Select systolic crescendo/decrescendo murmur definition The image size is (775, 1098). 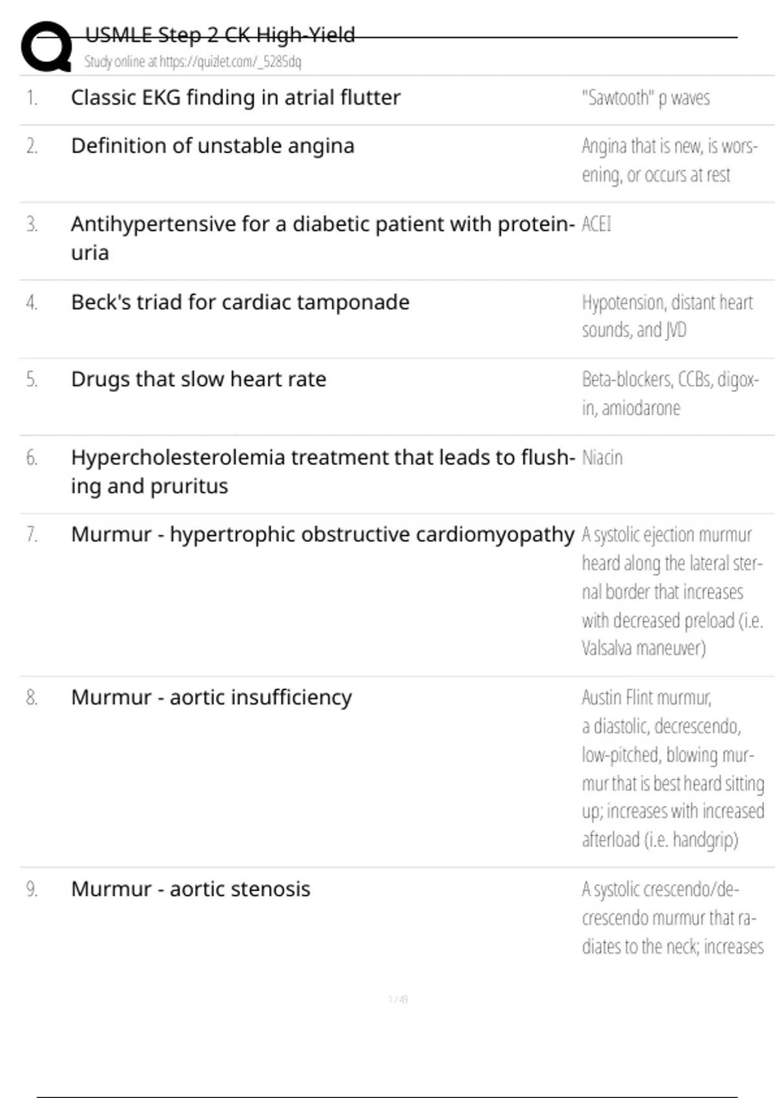(x=672, y=918)
